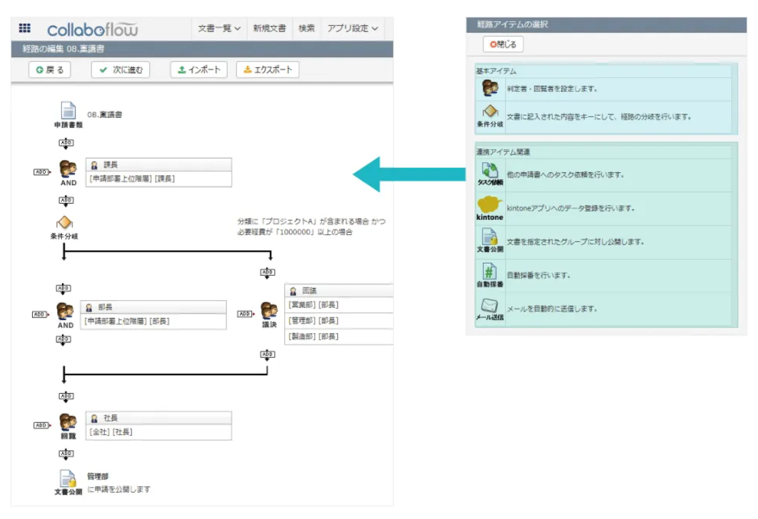Click the 次に進む button
The height and width of the screenshot is (519, 758).
(x=121, y=69)
